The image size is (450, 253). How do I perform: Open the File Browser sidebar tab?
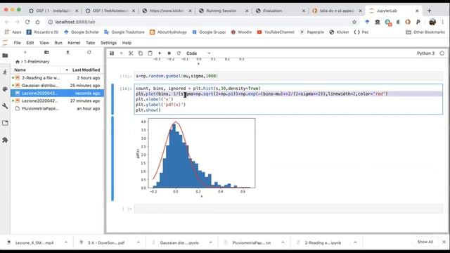pyautogui.click(x=5, y=56)
